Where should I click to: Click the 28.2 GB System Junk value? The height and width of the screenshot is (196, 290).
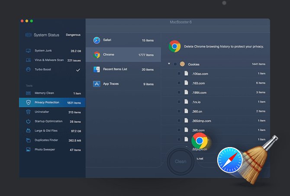click(76, 51)
